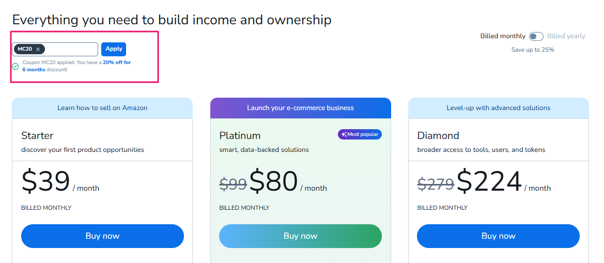Select the Launch your e-commerce business header
Viewport: 604px width, 263px height.
pyautogui.click(x=301, y=108)
